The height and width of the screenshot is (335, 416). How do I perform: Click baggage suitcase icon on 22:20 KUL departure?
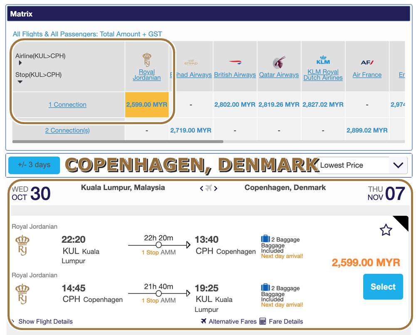[x=265, y=239]
